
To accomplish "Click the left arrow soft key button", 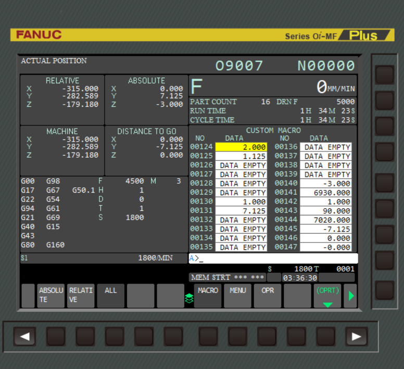I will [24, 336].
